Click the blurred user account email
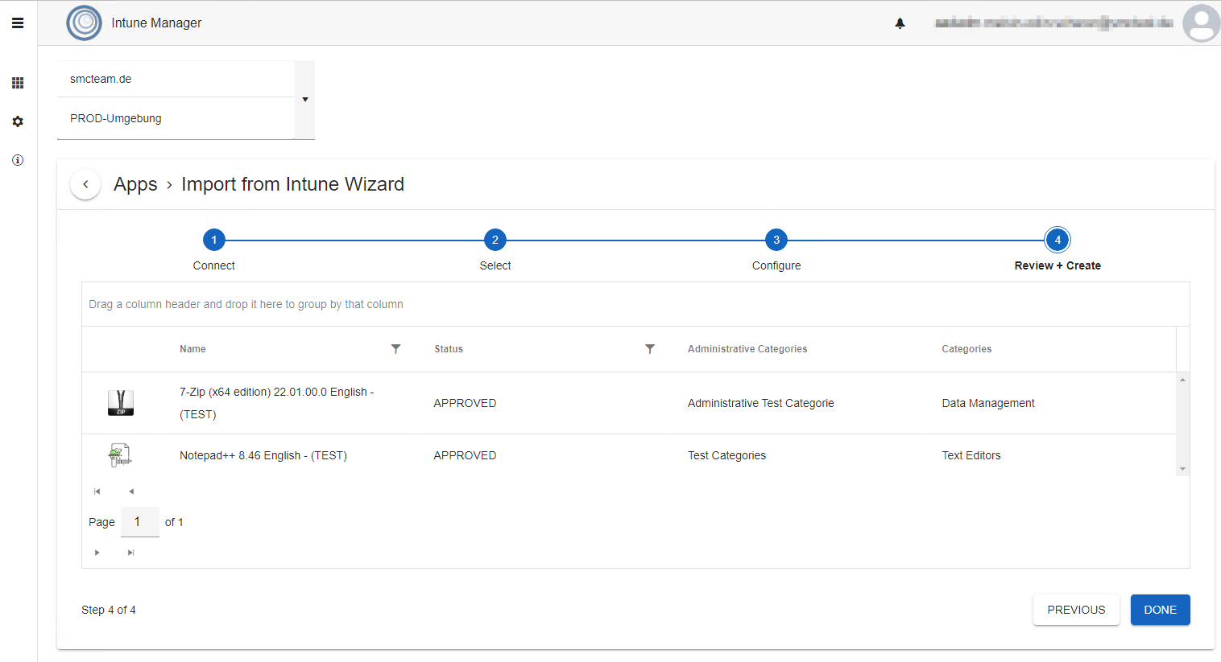Viewport: 1221px width, 662px height. (1053, 23)
